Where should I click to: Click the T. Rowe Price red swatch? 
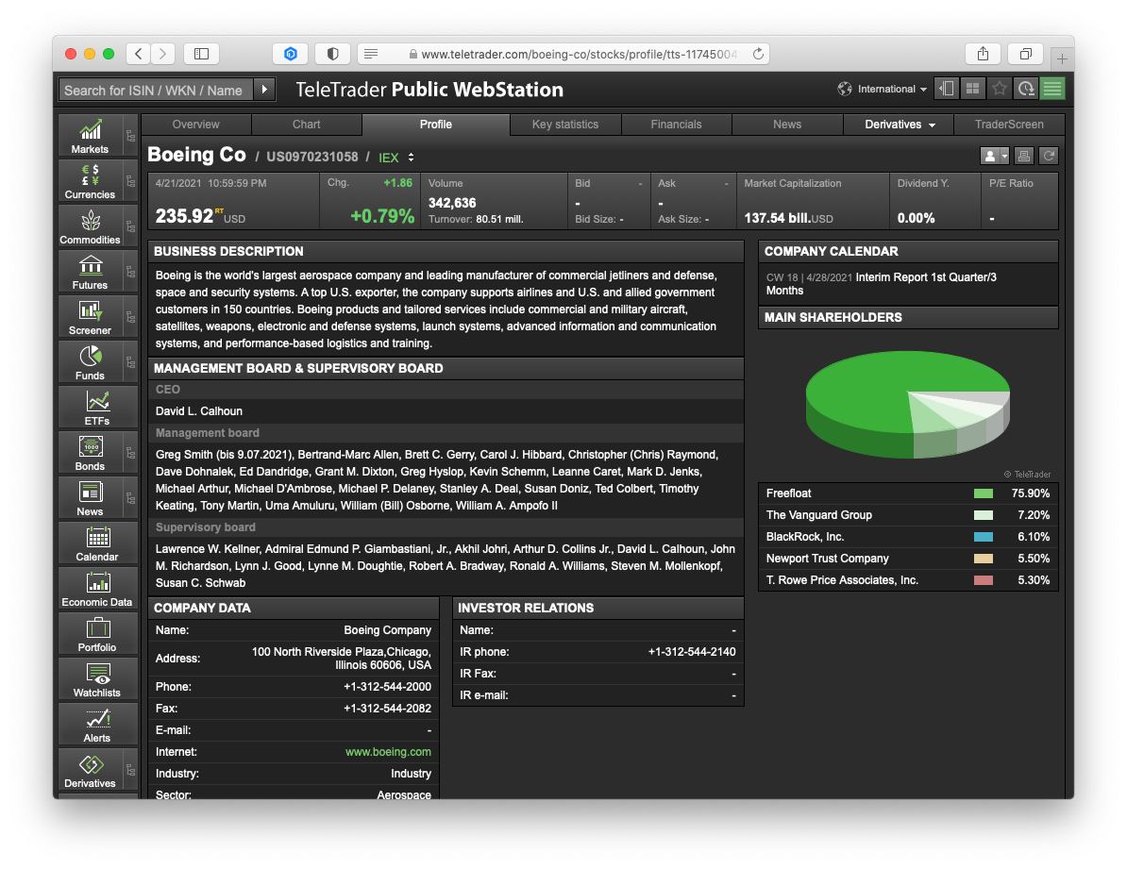984,580
